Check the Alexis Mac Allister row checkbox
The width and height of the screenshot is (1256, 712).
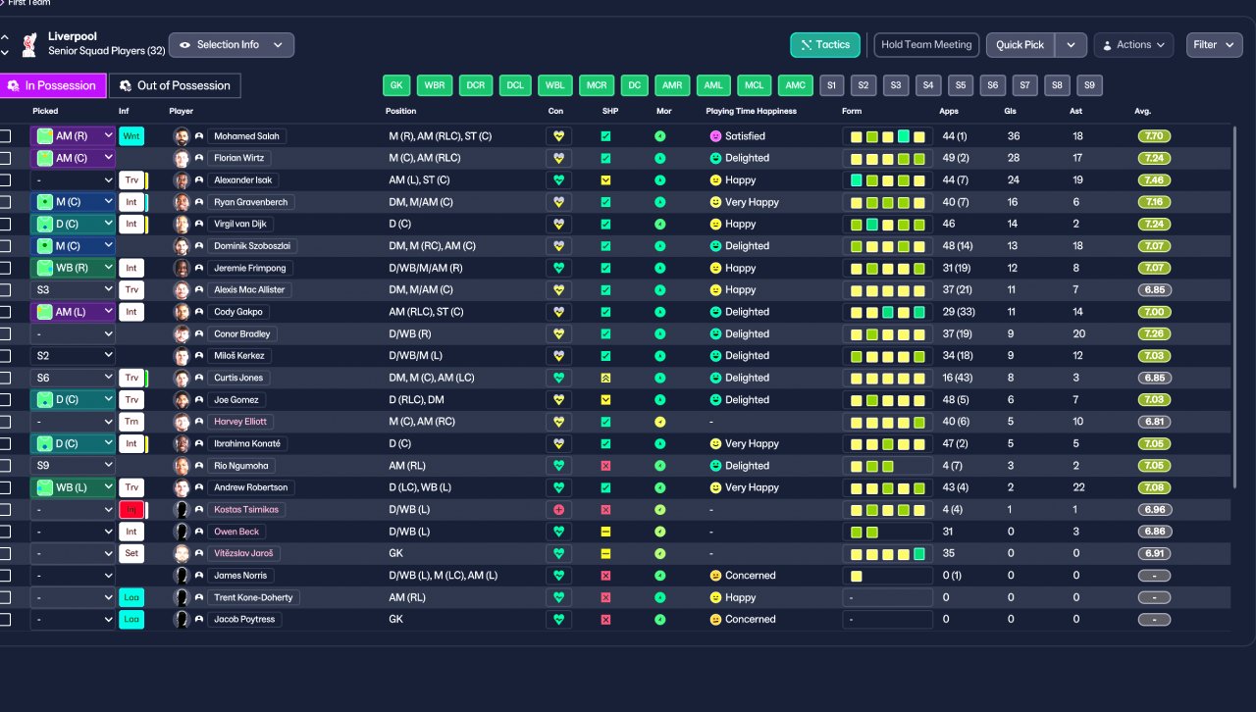coord(6,290)
